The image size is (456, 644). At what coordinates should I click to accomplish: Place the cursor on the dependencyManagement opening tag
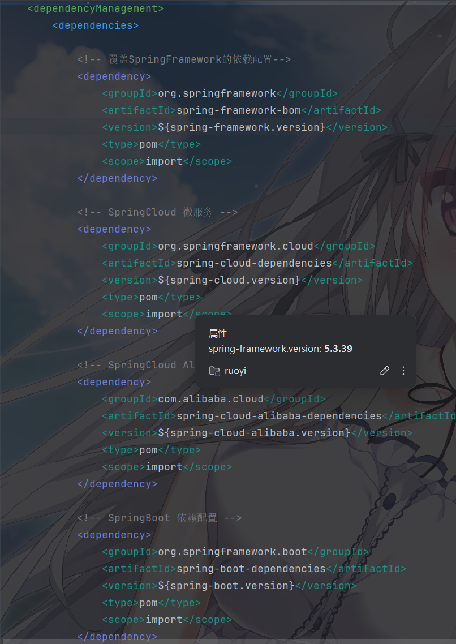point(96,8)
